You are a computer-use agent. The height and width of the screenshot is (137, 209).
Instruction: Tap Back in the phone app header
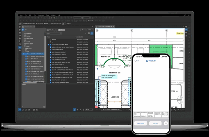point(137,61)
